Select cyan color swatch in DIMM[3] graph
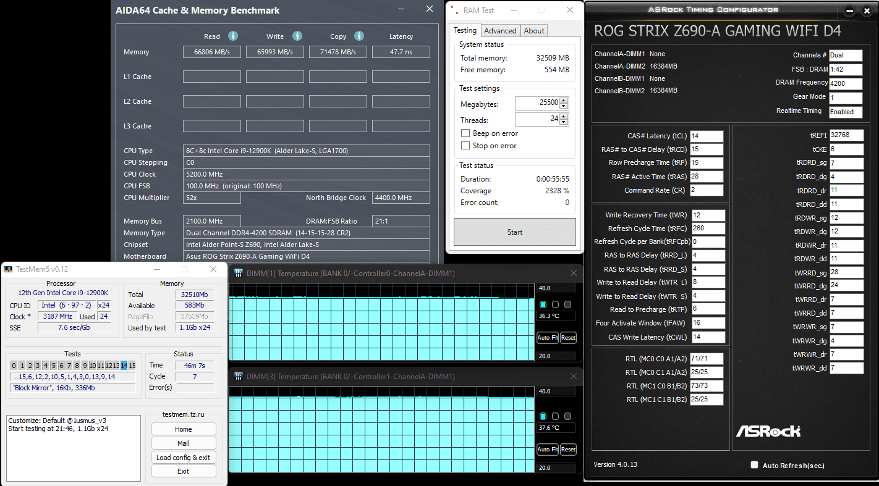This screenshot has width=879, height=486. (543, 416)
